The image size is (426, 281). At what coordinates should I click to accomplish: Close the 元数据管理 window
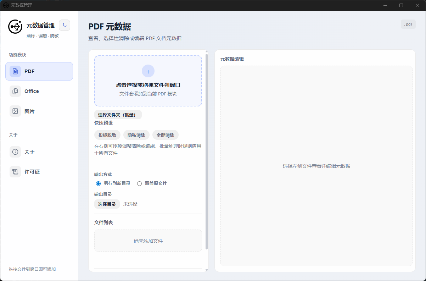[417, 5]
